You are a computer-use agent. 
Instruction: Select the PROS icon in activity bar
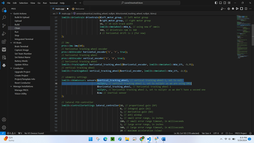tap(4, 65)
